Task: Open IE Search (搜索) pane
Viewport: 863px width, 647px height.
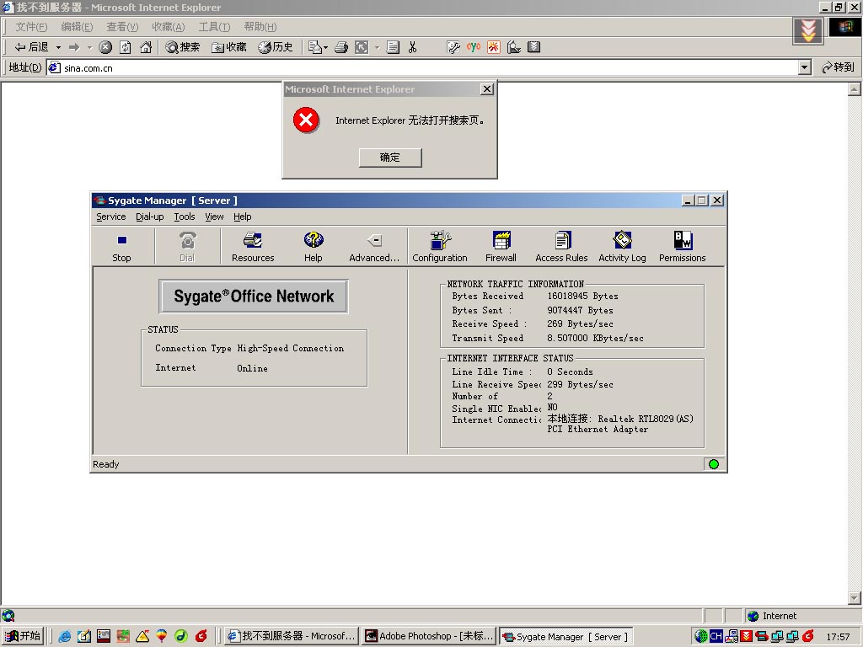Action: pos(183,48)
